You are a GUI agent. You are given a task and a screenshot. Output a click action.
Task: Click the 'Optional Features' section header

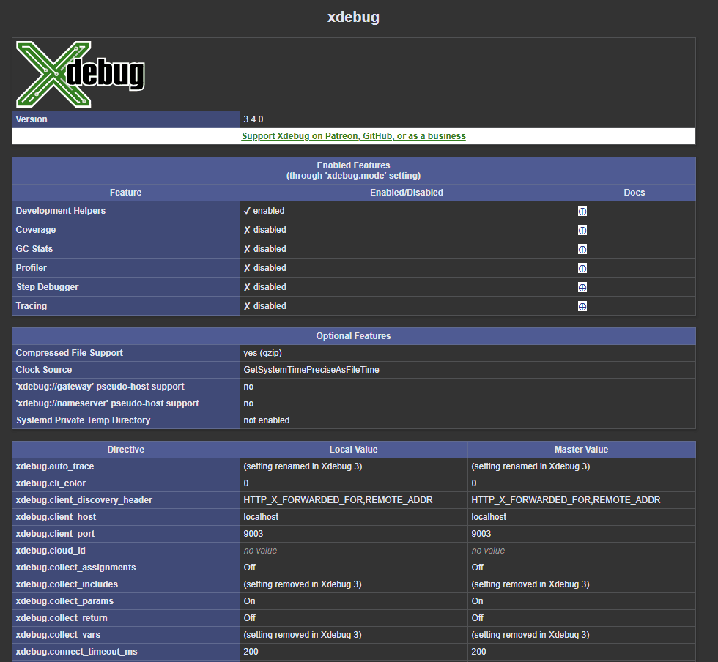click(353, 336)
